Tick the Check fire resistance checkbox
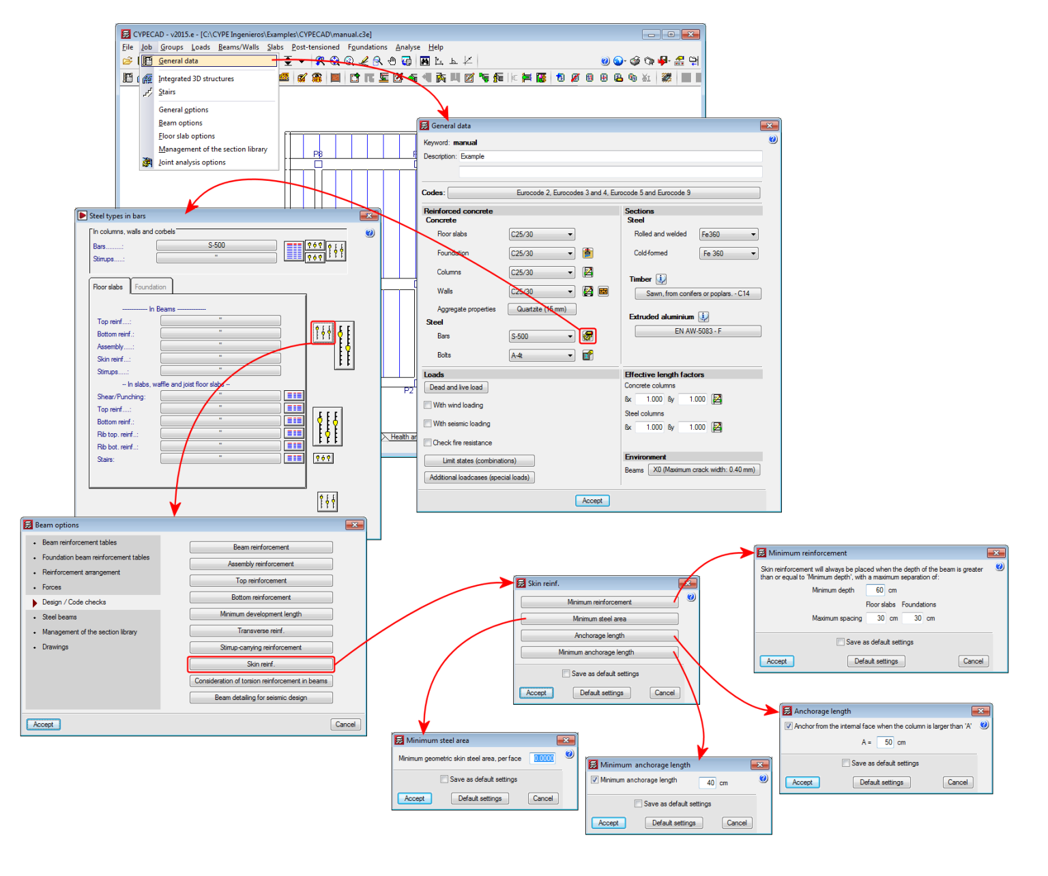 click(428, 443)
